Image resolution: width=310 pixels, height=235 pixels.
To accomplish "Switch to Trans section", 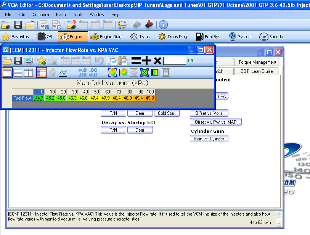I will tap(140, 37).
